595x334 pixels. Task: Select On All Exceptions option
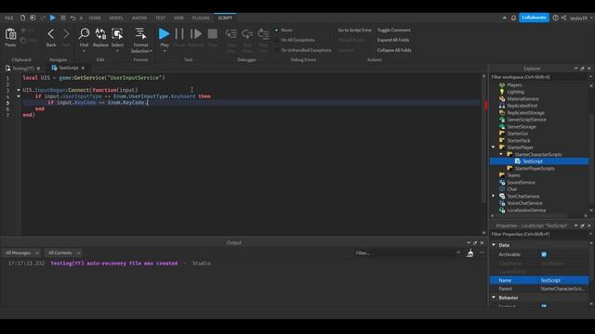click(295, 40)
